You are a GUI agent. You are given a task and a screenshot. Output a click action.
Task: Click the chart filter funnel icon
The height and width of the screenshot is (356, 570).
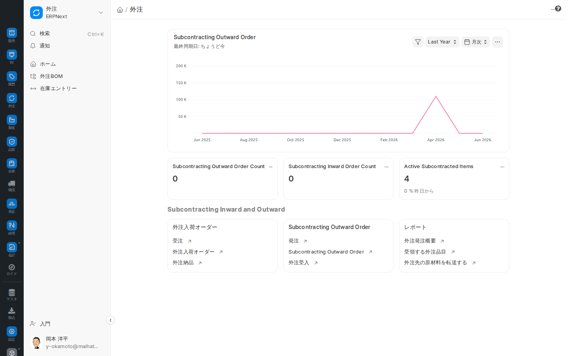pos(418,42)
